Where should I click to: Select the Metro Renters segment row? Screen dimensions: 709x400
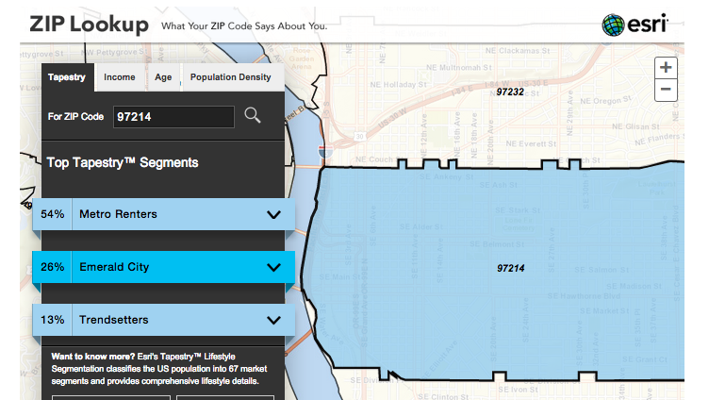click(164, 214)
